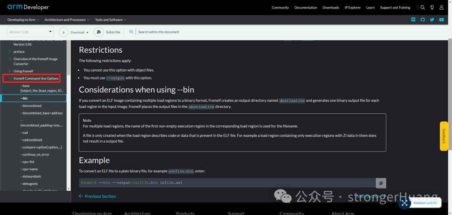Click the inline --output code text

116,78
